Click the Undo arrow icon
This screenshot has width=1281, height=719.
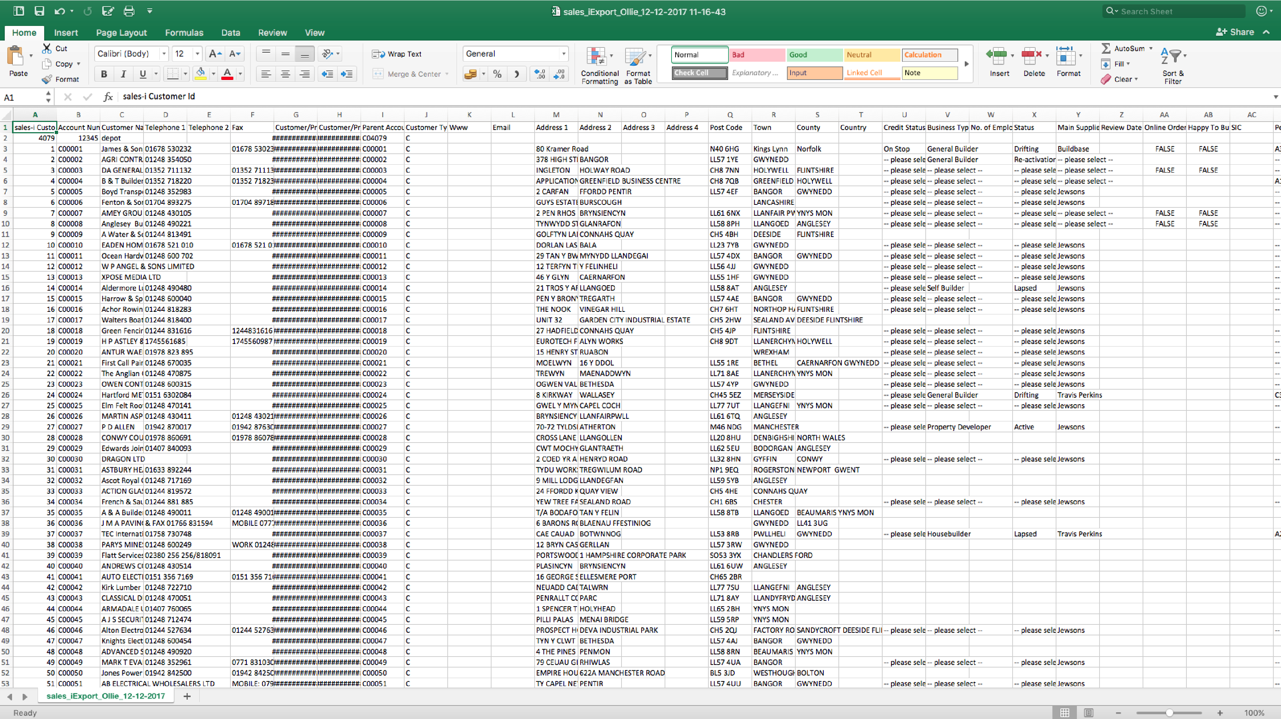click(x=60, y=11)
